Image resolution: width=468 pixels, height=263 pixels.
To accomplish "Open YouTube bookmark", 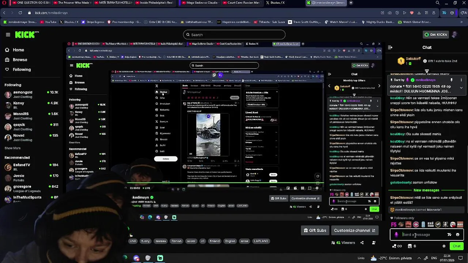I will [x=48, y=22].
